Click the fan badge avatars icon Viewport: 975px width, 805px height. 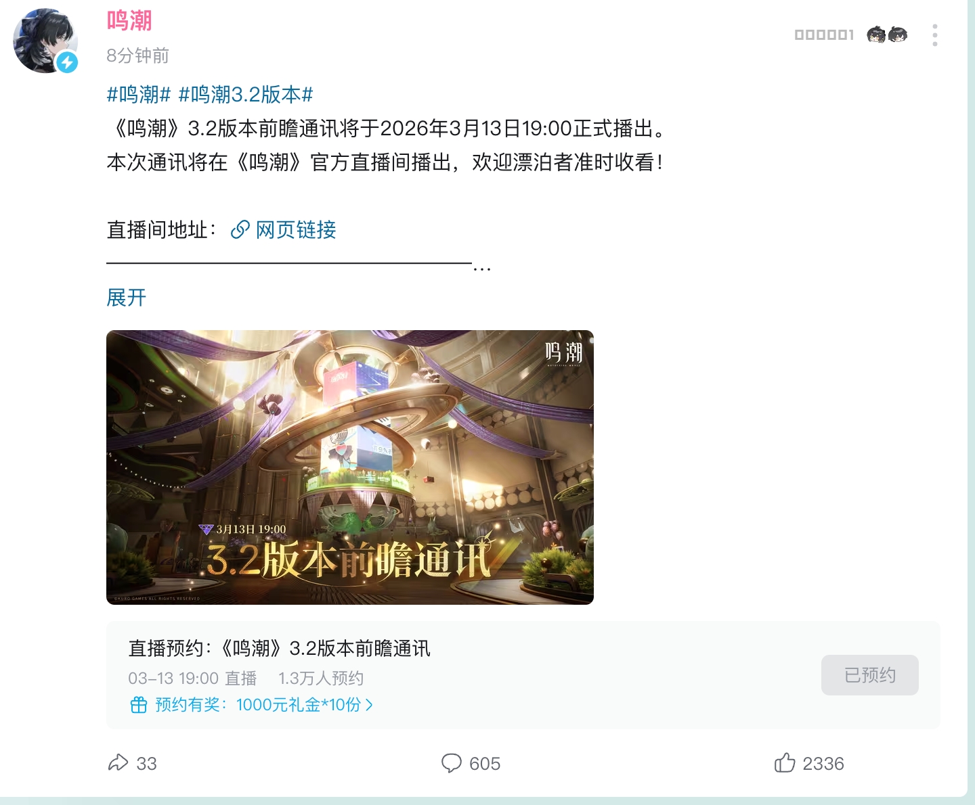887,34
